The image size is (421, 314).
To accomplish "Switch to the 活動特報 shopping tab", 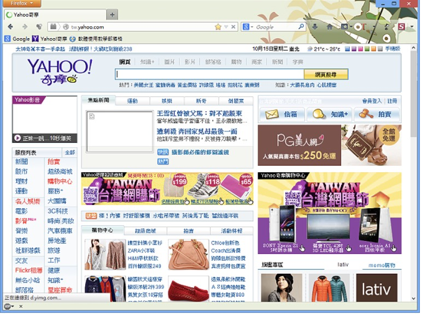I will 231,231.
